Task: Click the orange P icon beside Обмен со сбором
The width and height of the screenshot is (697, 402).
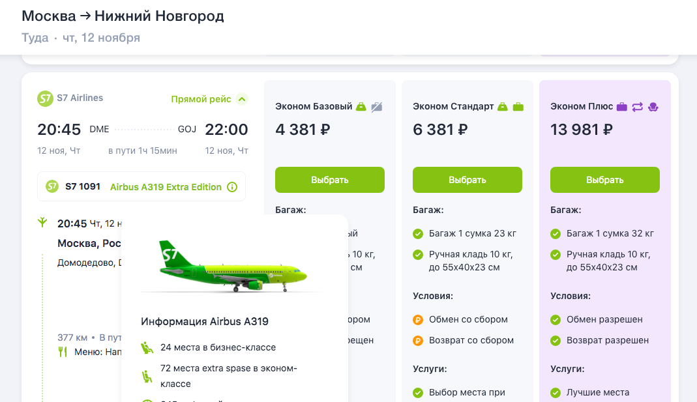Action: click(418, 319)
